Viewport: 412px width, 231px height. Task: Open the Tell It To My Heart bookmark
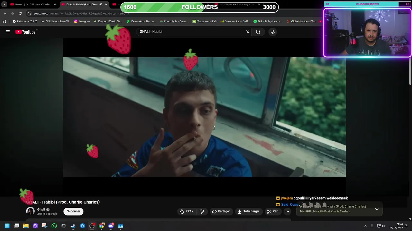pos(268,21)
